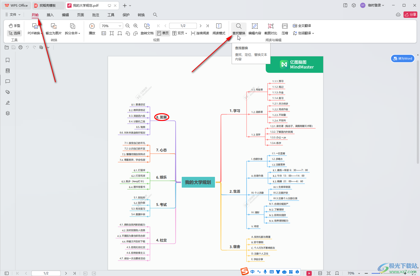Switch to the 批注 Annotate tab
Screen dimensions: 420x276
click(95, 15)
